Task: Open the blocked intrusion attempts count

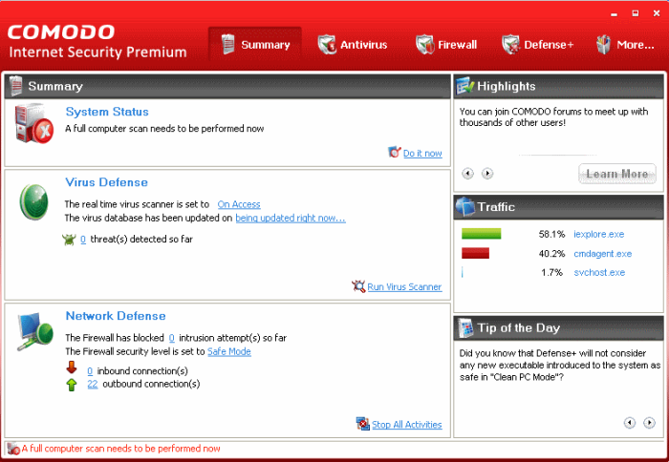Action: [x=171, y=338]
